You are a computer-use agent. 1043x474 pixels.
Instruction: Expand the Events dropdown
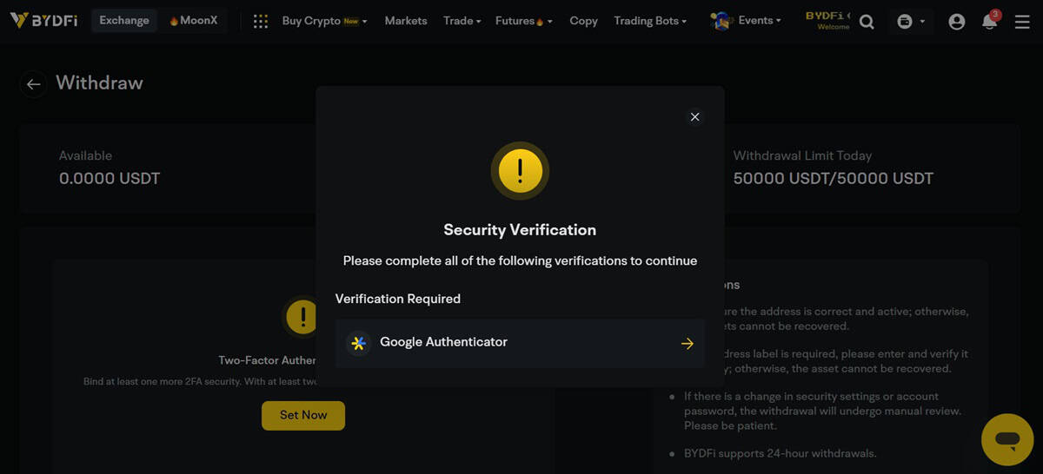[758, 21]
